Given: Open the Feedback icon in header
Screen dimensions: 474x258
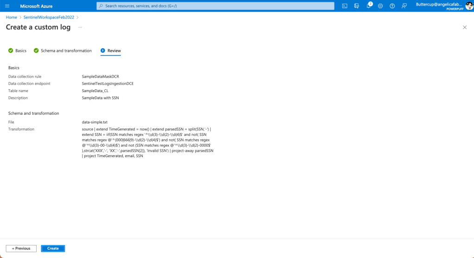Looking at the screenshot, I should pos(404,6).
